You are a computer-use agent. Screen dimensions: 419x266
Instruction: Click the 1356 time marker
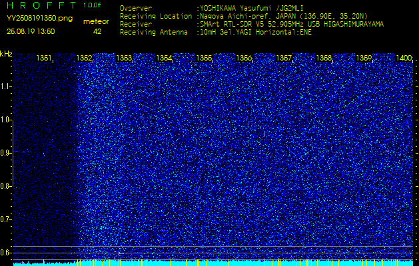tap(244, 58)
